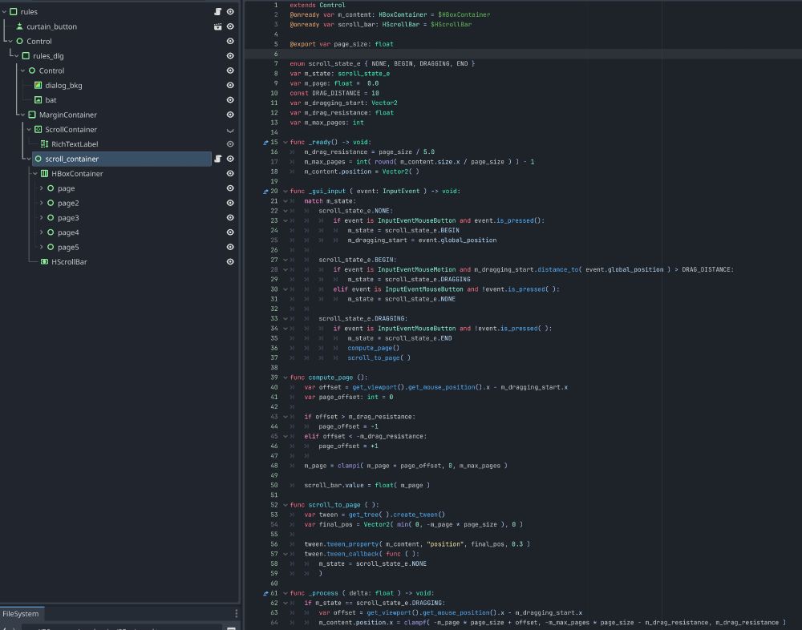Click the scene icon beside curtain_button
This screenshot has height=630, width=802.
[x=217, y=26]
